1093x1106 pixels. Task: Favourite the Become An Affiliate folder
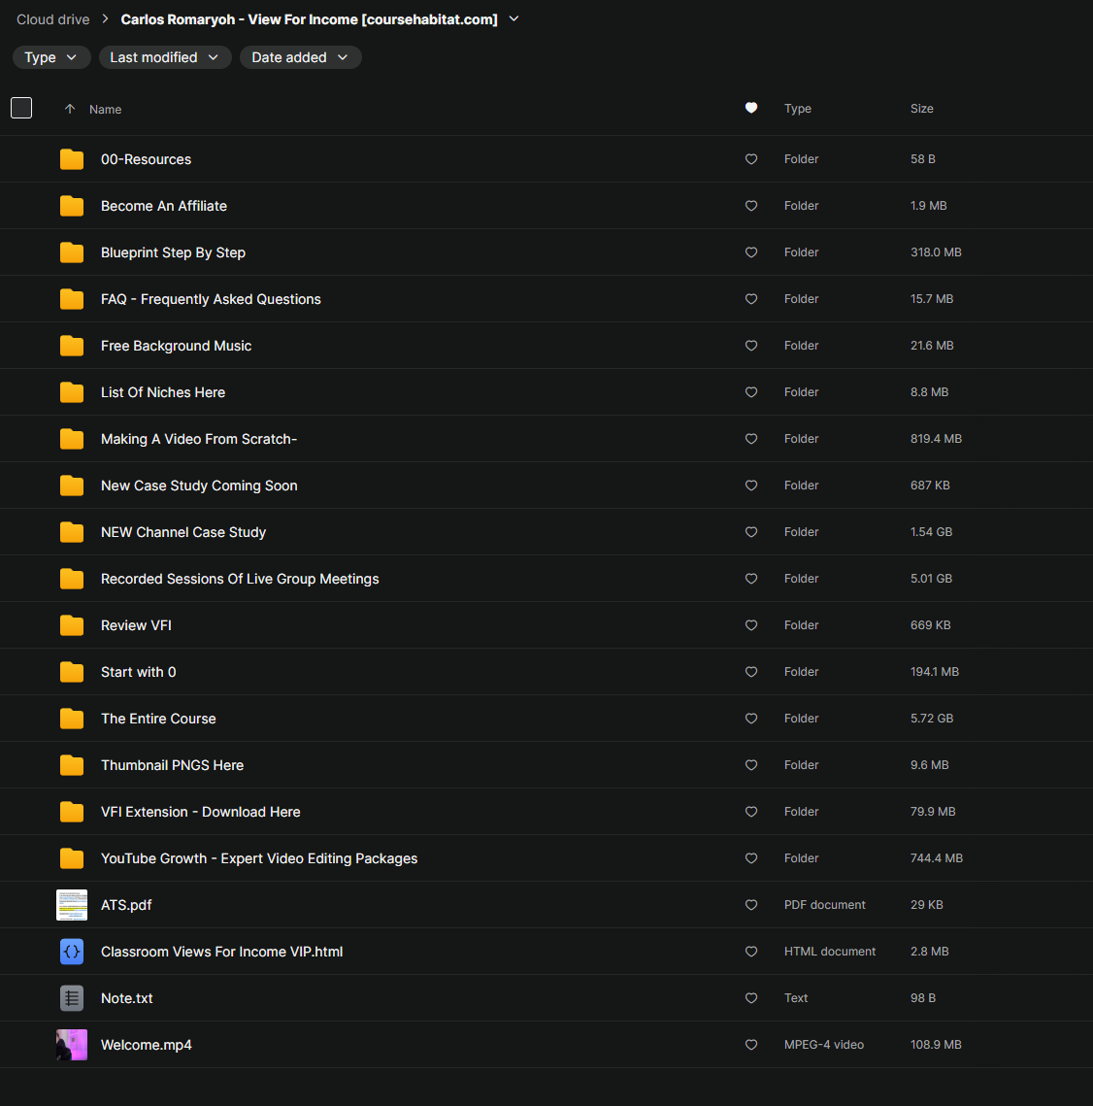point(751,206)
